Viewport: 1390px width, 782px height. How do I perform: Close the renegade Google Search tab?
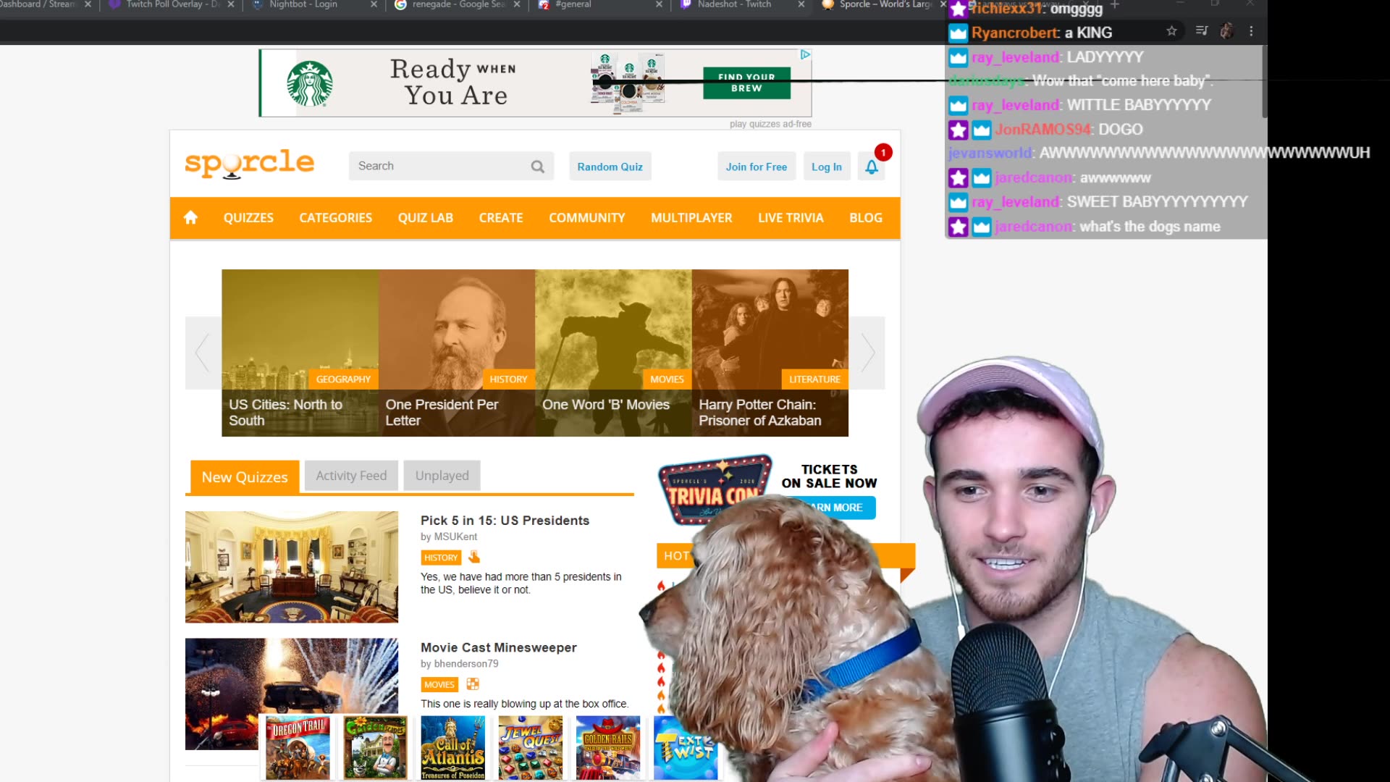click(517, 4)
